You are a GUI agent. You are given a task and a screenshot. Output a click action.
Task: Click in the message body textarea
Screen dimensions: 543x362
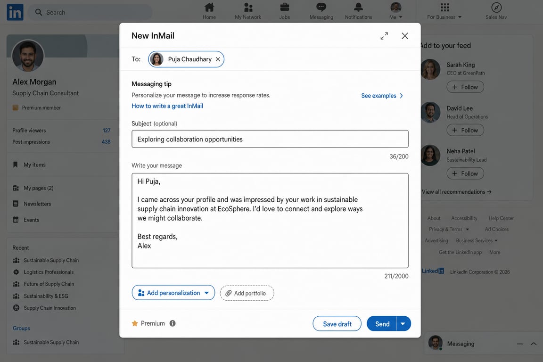pos(270,221)
